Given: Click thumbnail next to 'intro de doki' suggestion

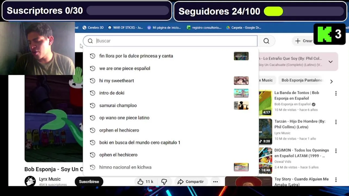Looking at the screenshot, I should coord(241,93).
